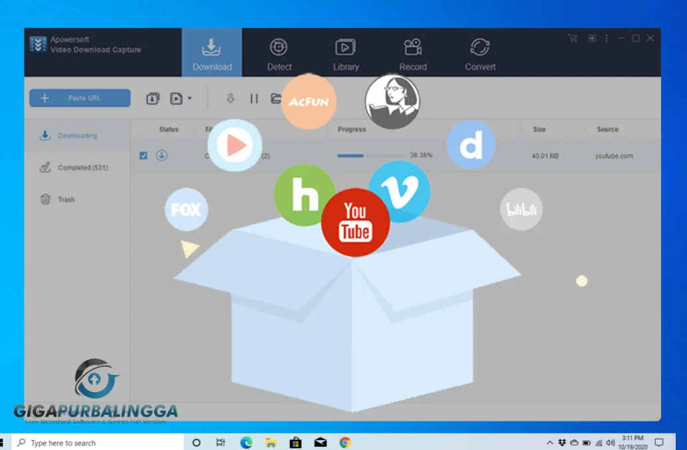Open the Convert tab
The image size is (687, 450).
[480, 55]
